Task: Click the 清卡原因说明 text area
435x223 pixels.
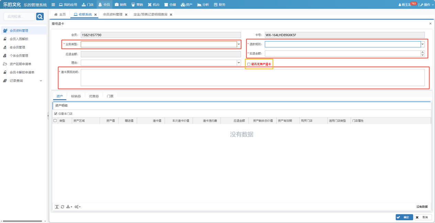Action: coord(253,78)
